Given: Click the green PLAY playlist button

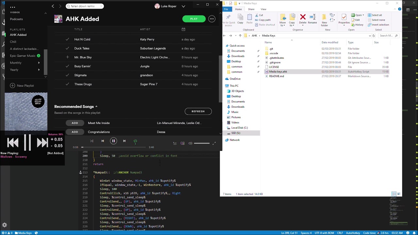Looking at the screenshot, I should pos(194,19).
